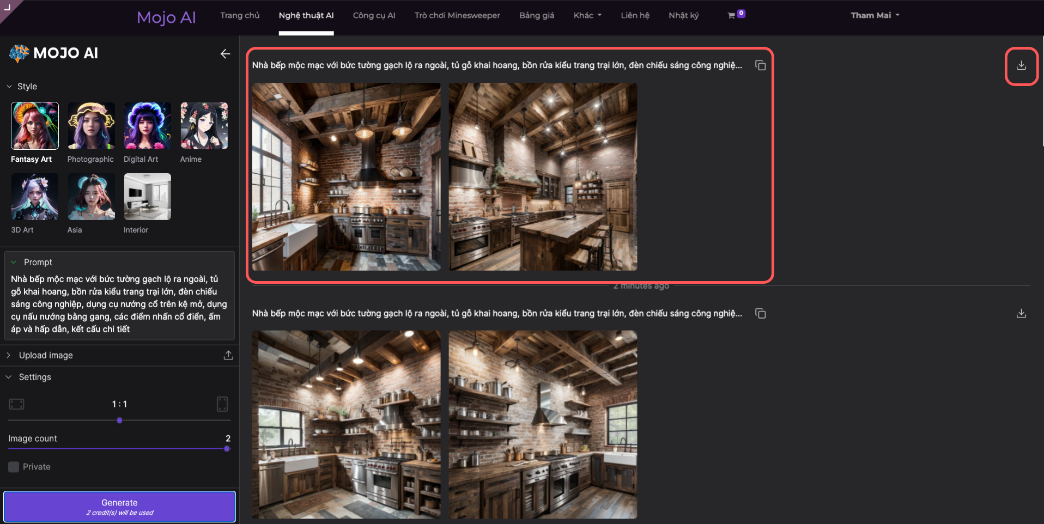Collapse the Settings section
The image size is (1044, 524).
pos(9,377)
